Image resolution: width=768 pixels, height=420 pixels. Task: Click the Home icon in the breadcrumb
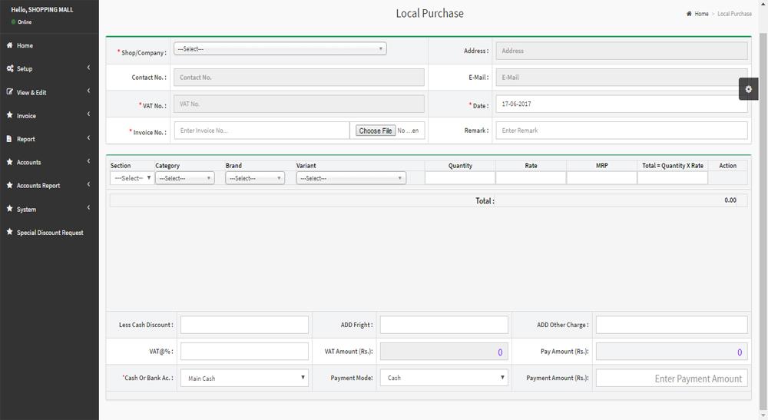point(690,14)
